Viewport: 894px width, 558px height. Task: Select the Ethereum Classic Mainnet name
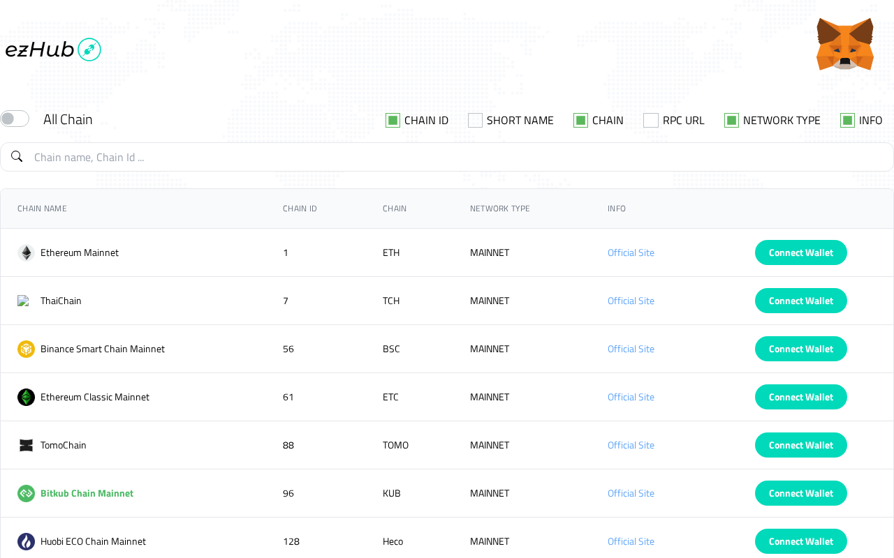95,397
